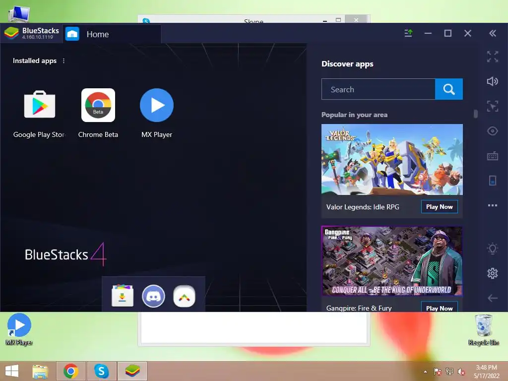508x381 pixels.
Task: Open the network tray icon
Action: (x=449, y=372)
